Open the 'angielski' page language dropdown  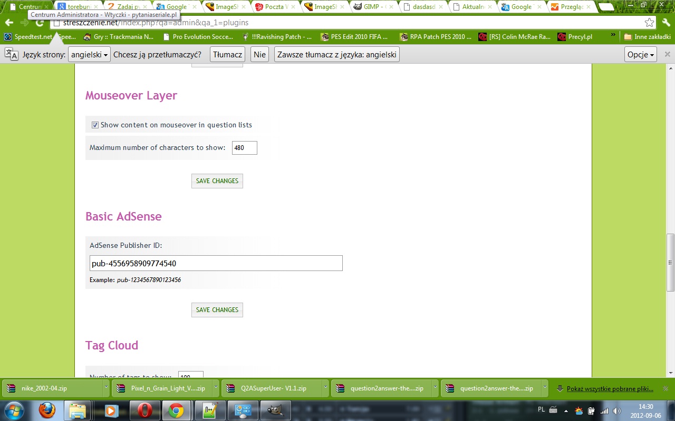(89, 55)
